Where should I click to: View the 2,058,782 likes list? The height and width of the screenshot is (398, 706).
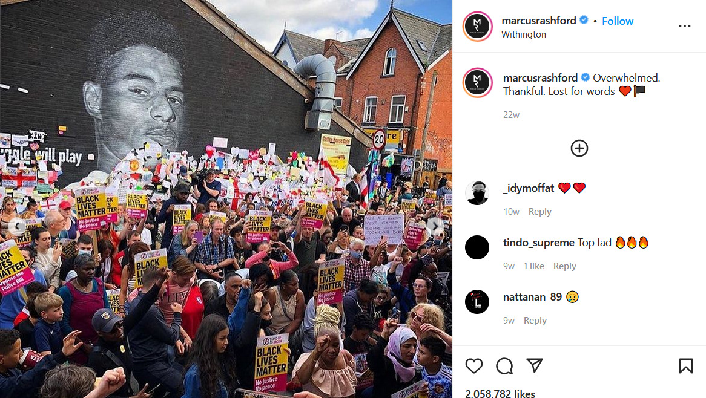pos(500,394)
